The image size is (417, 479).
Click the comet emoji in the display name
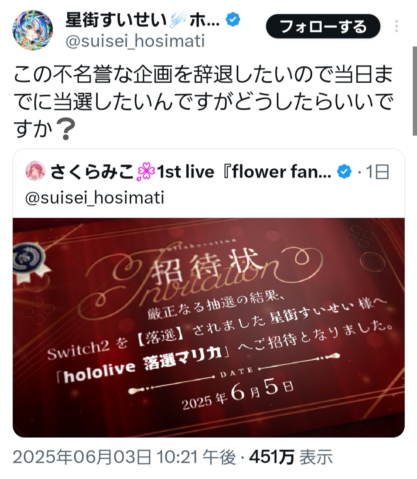click(180, 19)
